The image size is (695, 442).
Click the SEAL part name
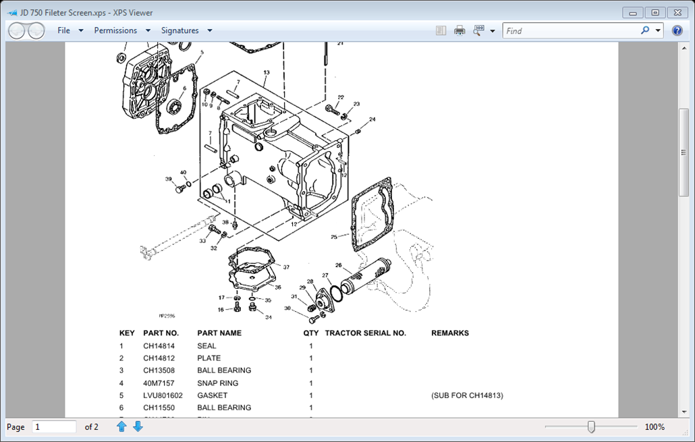pyautogui.click(x=206, y=346)
